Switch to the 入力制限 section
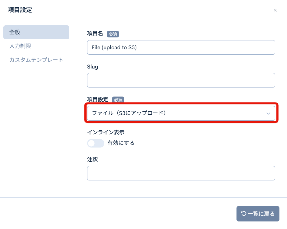Viewport: 287px width, 229px height. (19, 46)
